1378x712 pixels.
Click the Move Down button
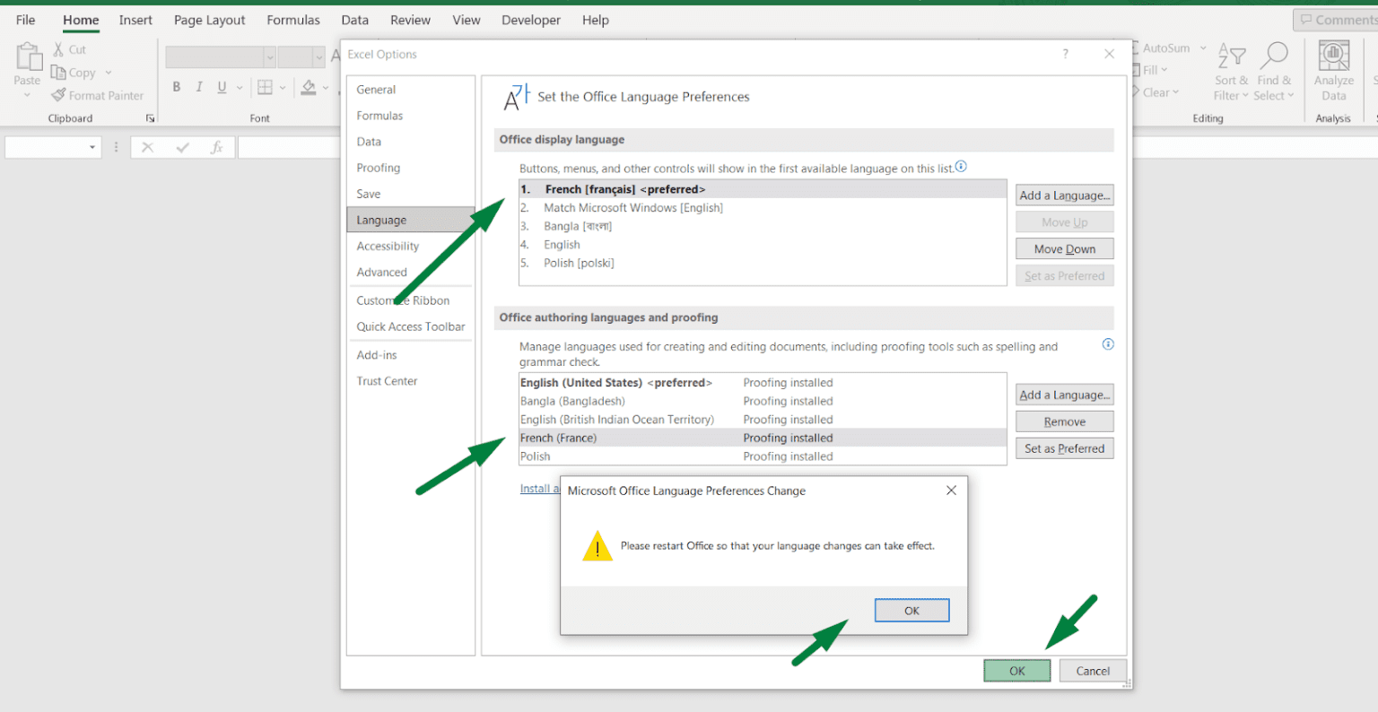point(1064,248)
